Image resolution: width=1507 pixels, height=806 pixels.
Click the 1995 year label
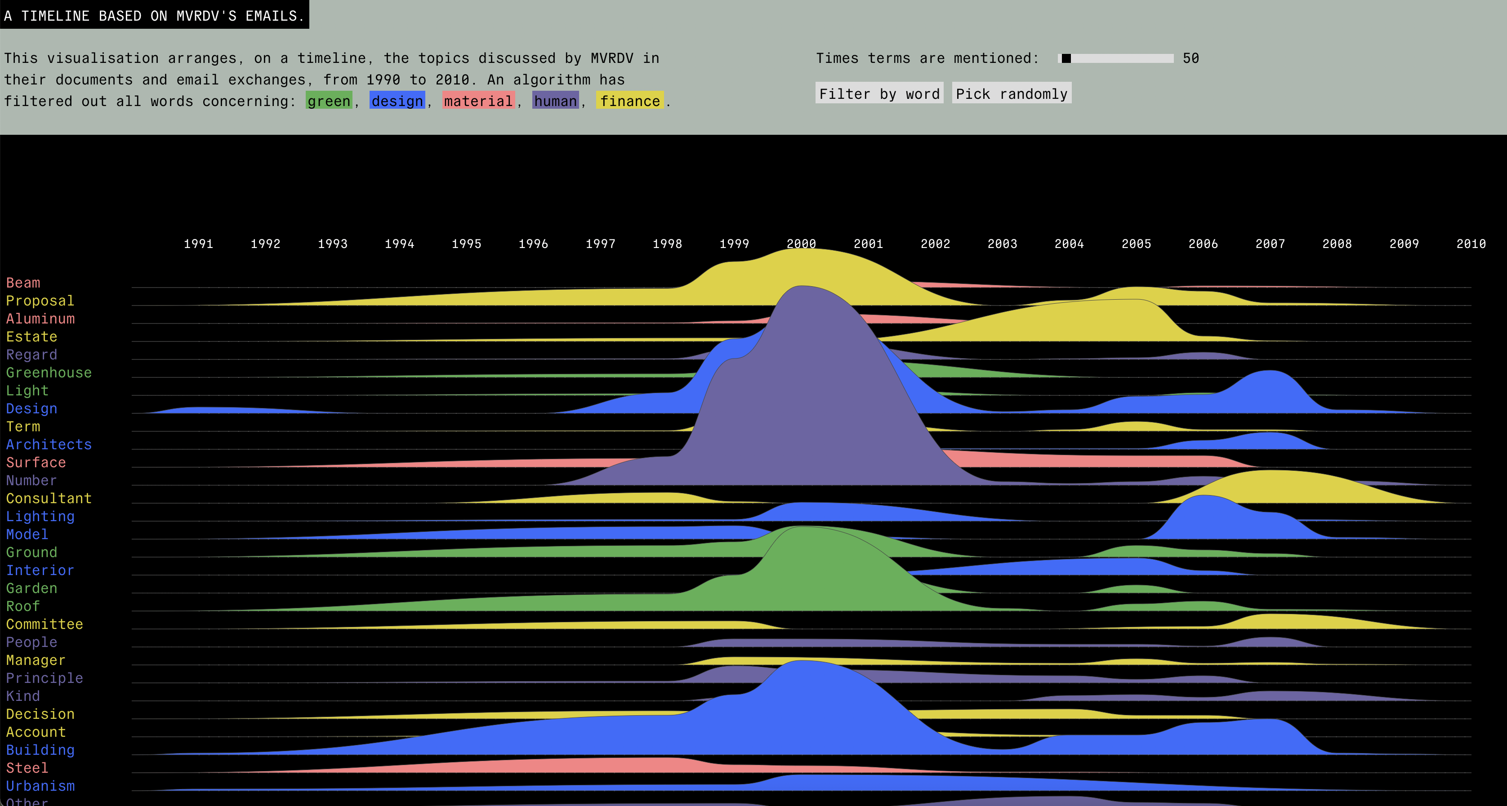point(466,244)
